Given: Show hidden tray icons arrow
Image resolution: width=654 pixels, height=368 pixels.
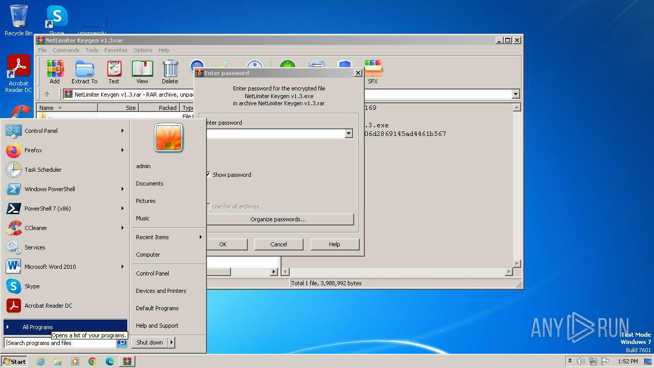Looking at the screenshot, I should tap(570, 361).
